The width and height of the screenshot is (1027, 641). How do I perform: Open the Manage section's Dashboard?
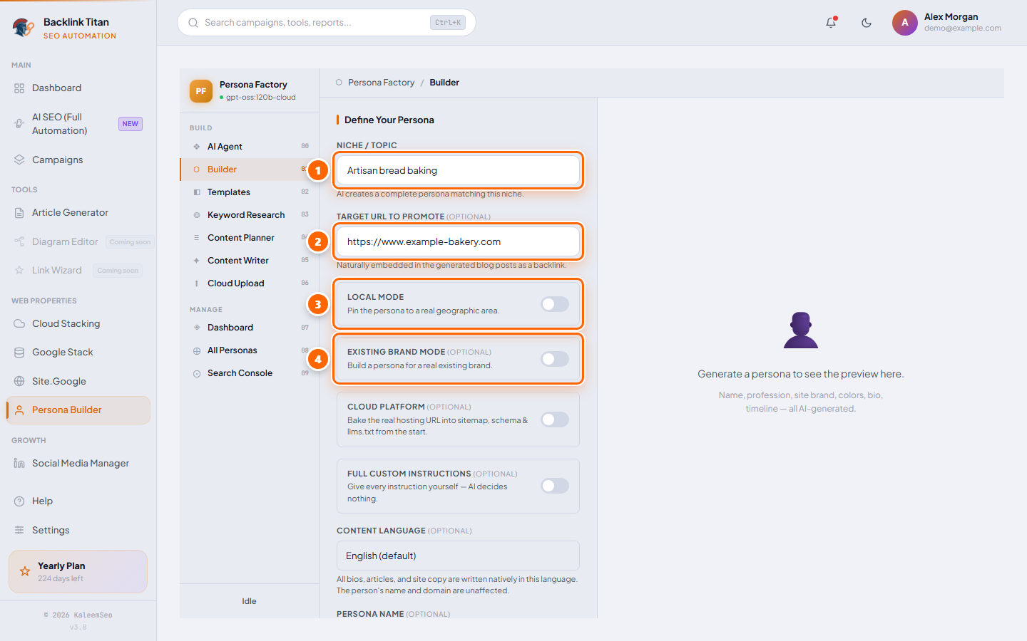tap(250, 328)
